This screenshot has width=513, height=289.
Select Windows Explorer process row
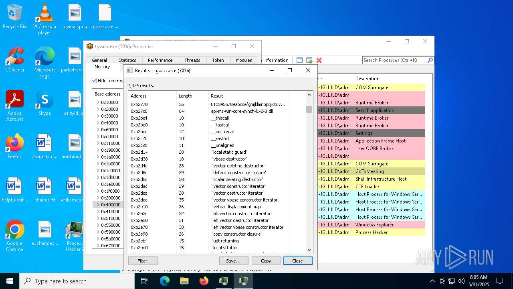[371, 225]
